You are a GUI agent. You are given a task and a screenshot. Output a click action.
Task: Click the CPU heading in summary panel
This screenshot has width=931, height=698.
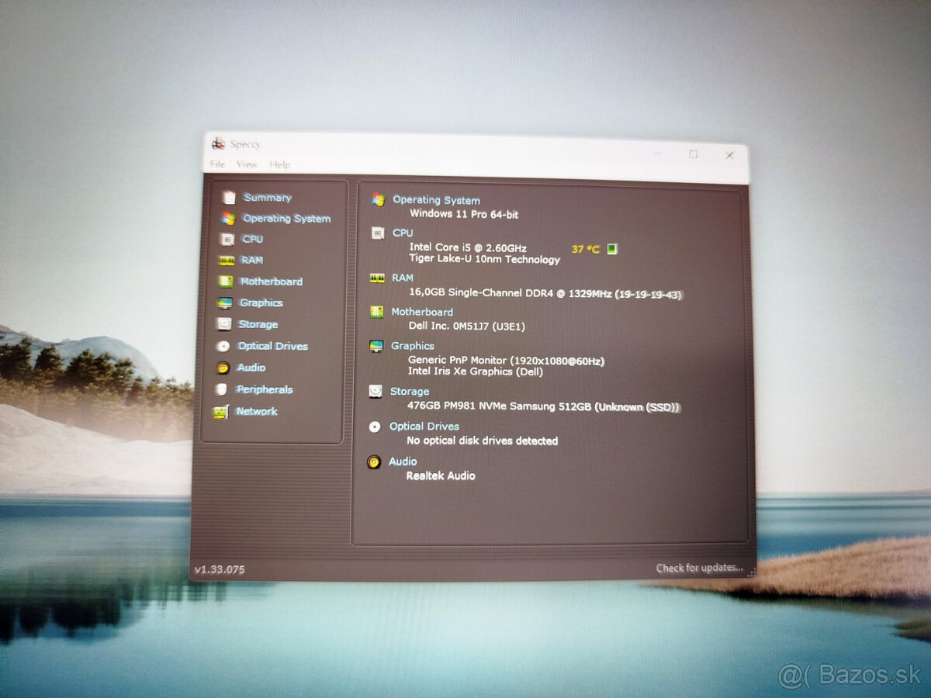403,233
